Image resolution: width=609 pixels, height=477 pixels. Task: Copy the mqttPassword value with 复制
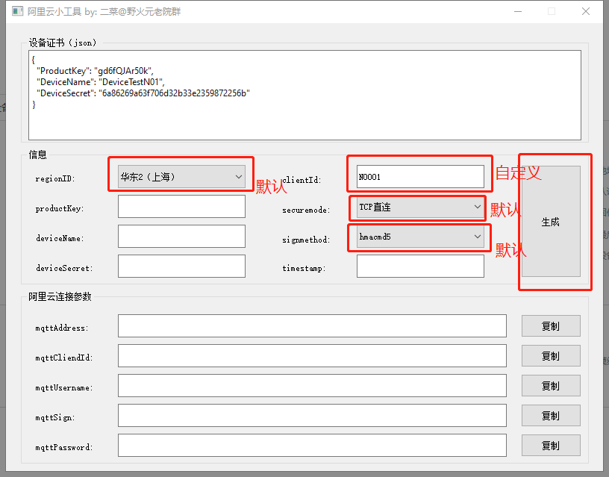[551, 446]
